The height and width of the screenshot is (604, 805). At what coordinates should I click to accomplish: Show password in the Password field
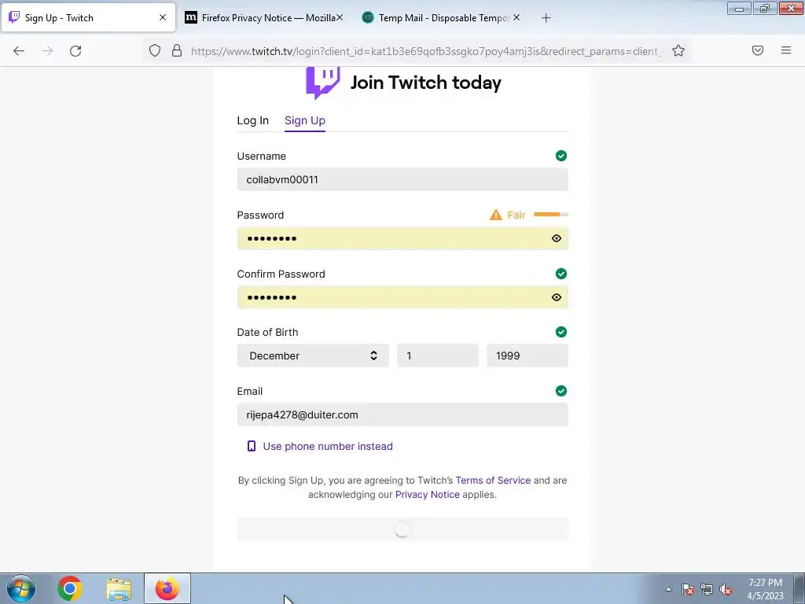pyautogui.click(x=556, y=238)
